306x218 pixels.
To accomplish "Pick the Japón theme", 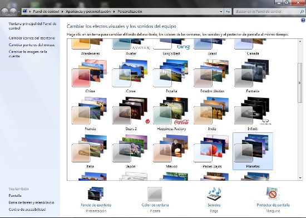I will pos(131,151).
